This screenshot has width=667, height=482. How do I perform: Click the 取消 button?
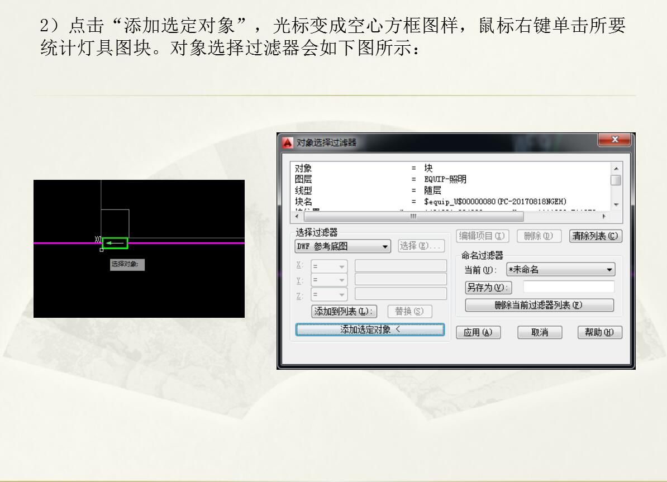(x=539, y=332)
